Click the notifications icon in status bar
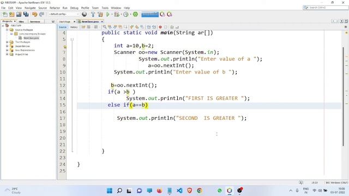The width and height of the screenshot is (349, 196). [300, 182]
